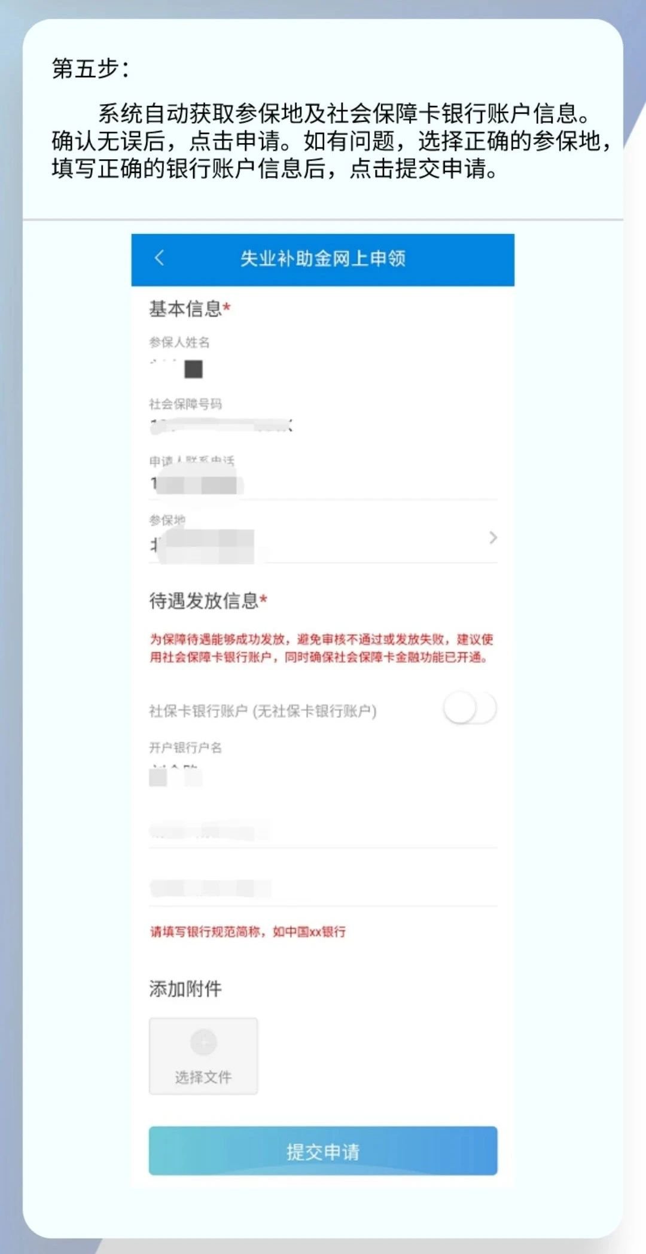Expand the 参保地 selection chevron
Screen dimensions: 646x1254
coord(493,537)
